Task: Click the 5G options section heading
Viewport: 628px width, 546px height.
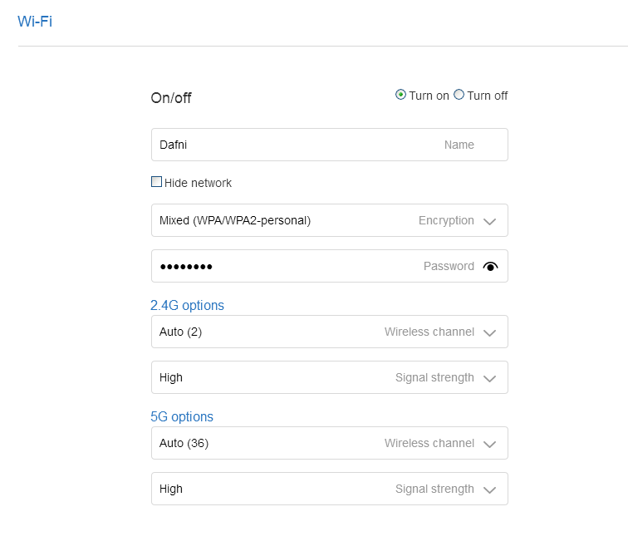Action: pyautogui.click(x=182, y=416)
